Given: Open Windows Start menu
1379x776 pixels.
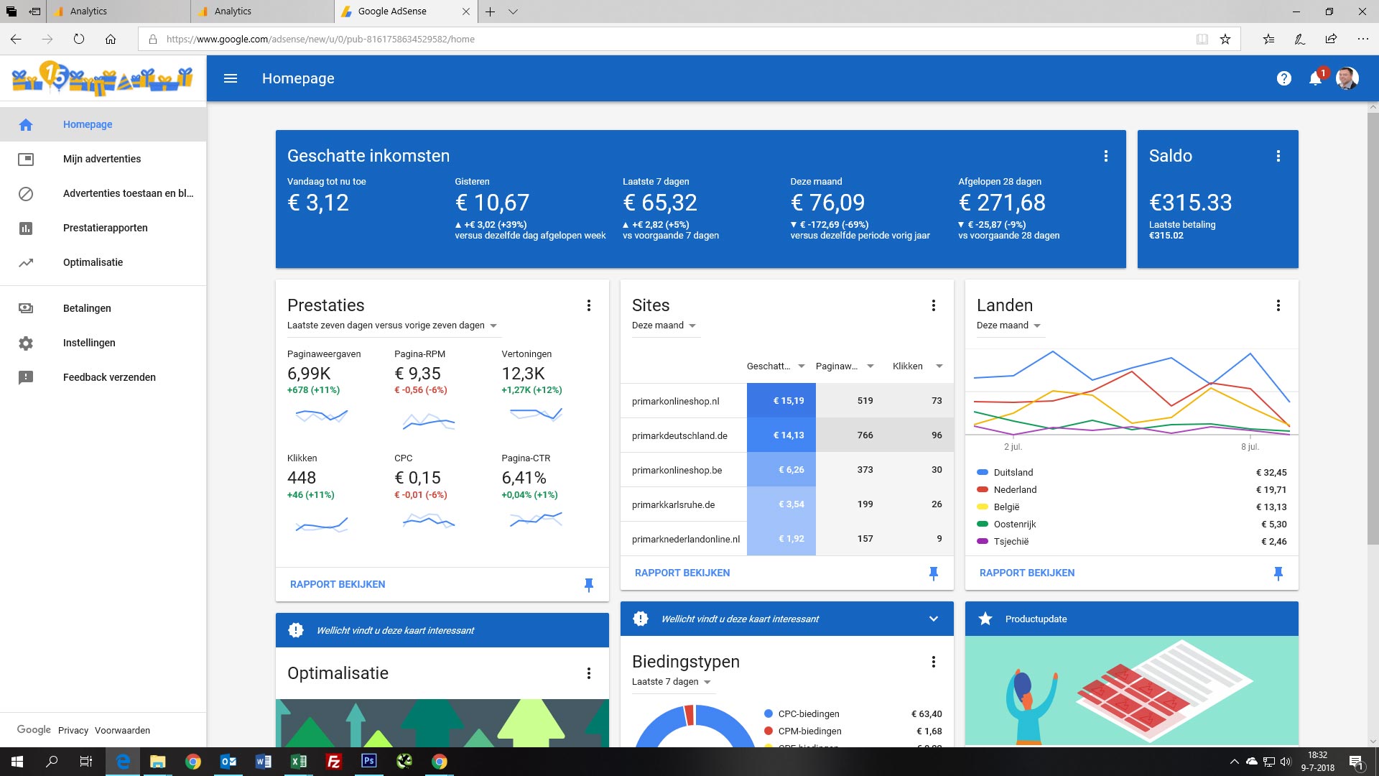Looking at the screenshot, I should click(17, 762).
